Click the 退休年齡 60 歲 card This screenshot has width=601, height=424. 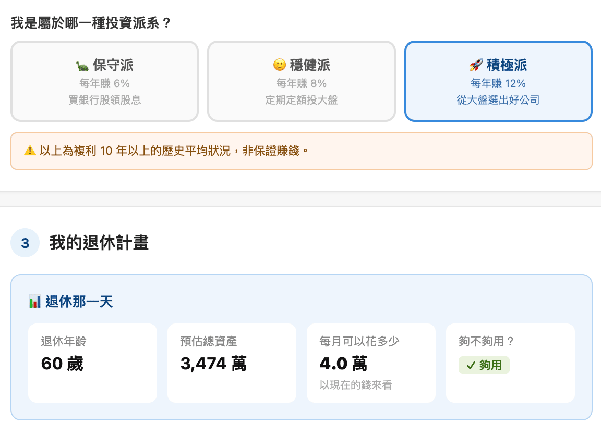point(93,363)
